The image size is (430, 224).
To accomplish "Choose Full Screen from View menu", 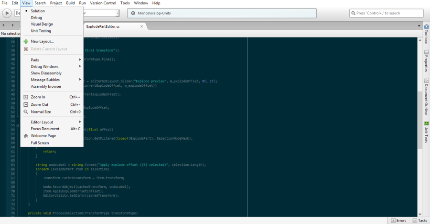I will point(40,143).
